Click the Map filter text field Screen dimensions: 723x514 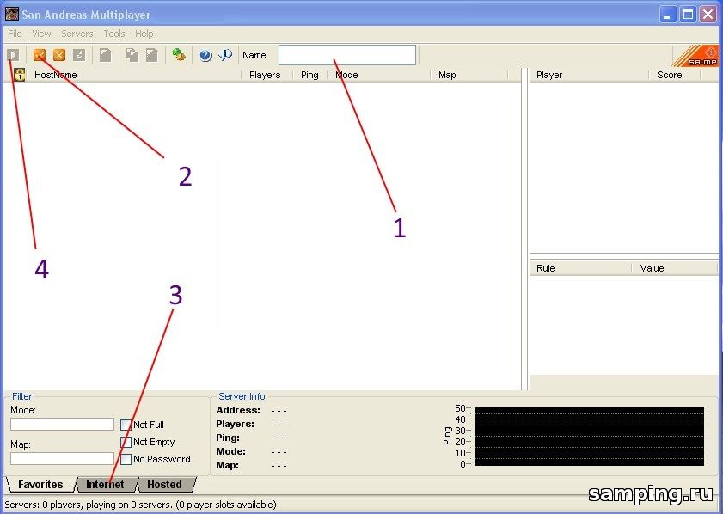(62, 458)
